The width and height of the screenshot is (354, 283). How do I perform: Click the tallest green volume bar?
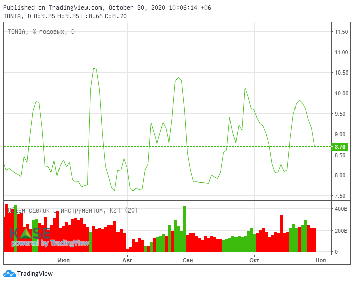pos(185,229)
